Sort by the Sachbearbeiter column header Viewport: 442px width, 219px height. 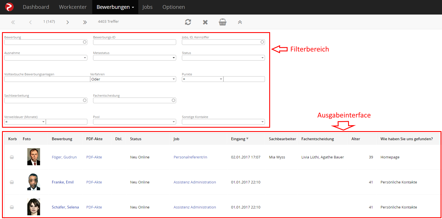tap(283, 139)
